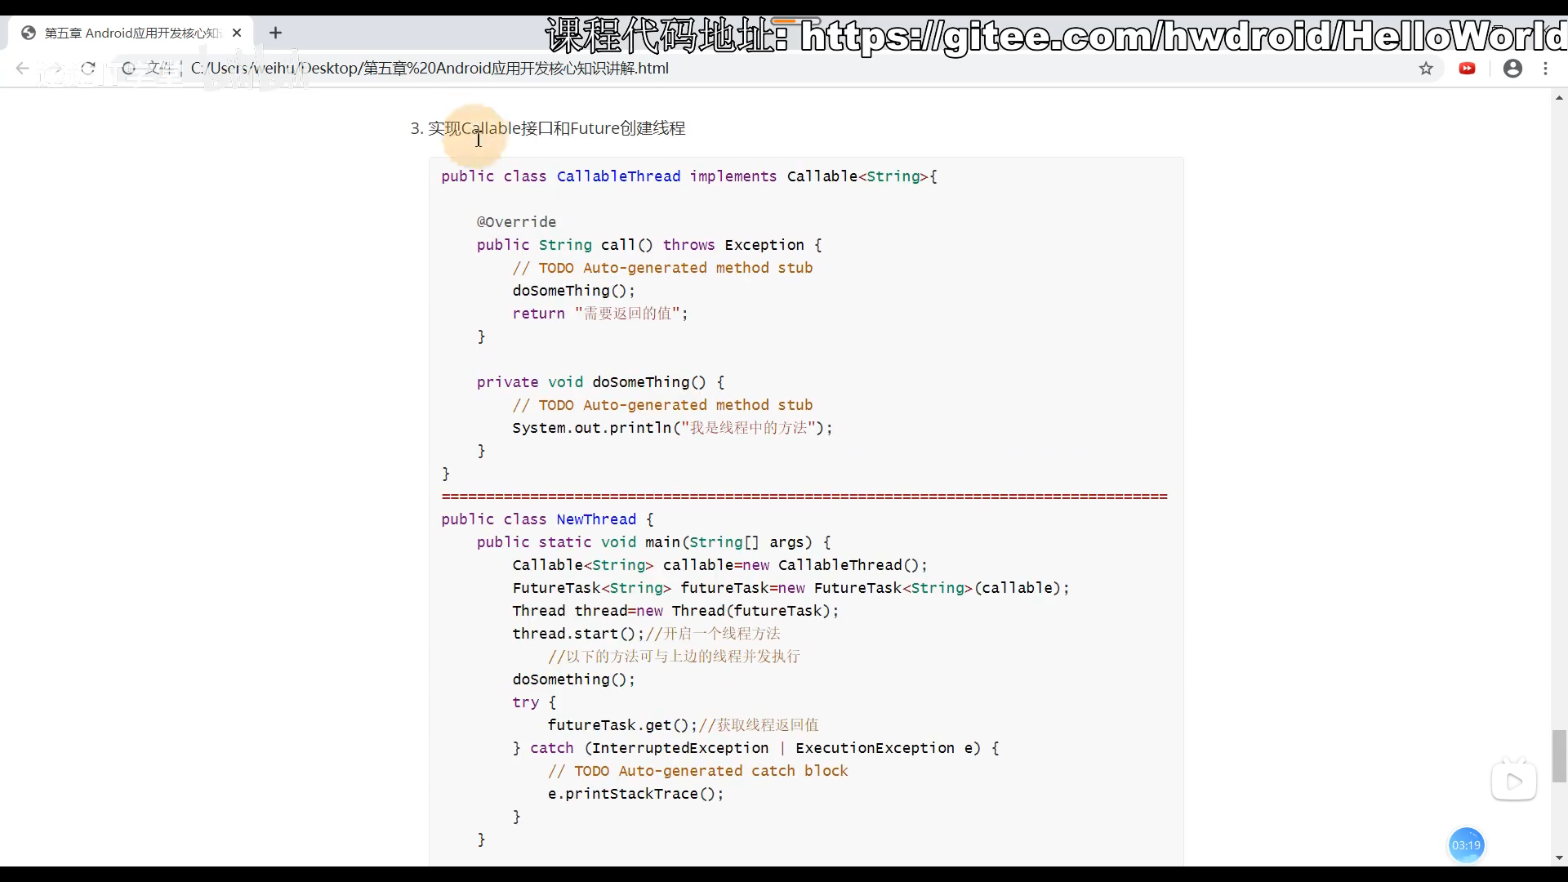Bookmark this page with star icon

[x=1426, y=69]
